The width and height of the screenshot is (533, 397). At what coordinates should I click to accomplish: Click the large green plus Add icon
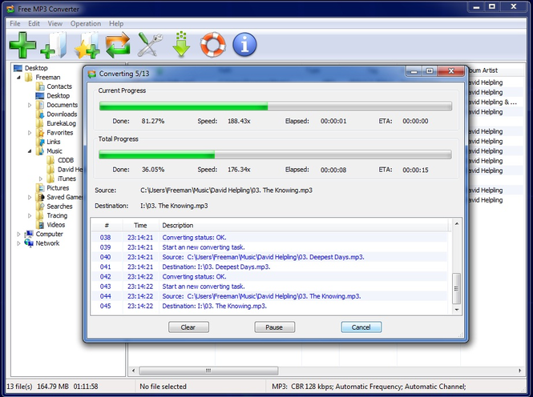pyautogui.click(x=22, y=45)
